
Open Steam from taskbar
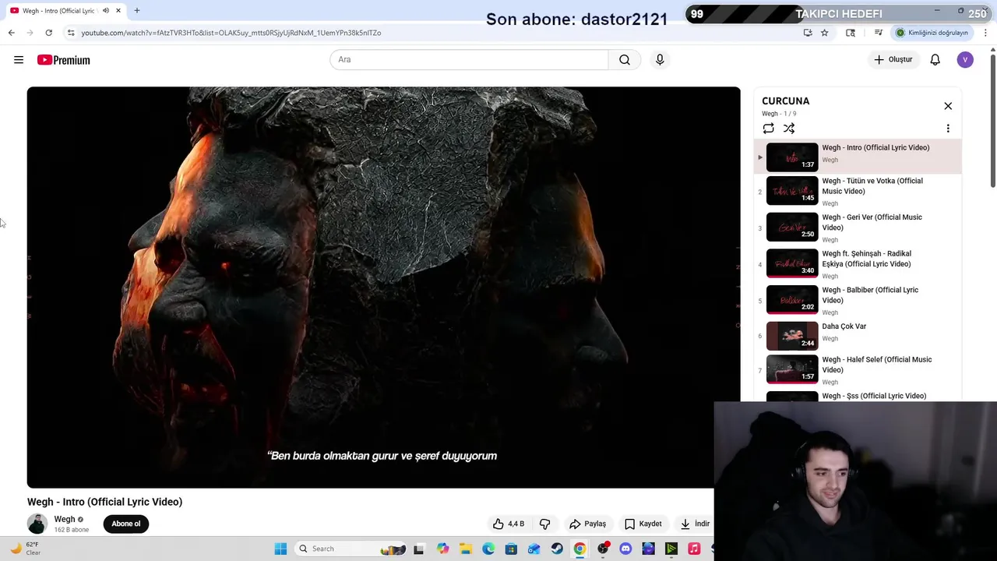(x=557, y=549)
